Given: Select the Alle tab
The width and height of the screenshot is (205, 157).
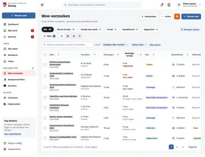Looking at the screenshot, I should [x=47, y=29].
